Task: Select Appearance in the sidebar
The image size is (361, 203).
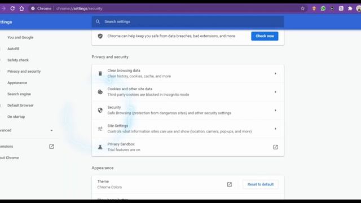Action: click(x=17, y=83)
